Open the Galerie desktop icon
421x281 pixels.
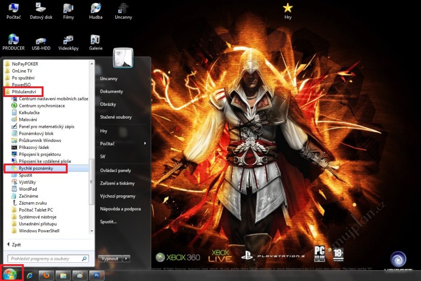pyautogui.click(x=96, y=42)
